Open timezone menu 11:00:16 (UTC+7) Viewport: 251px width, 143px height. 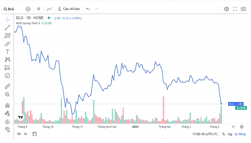click(205, 134)
